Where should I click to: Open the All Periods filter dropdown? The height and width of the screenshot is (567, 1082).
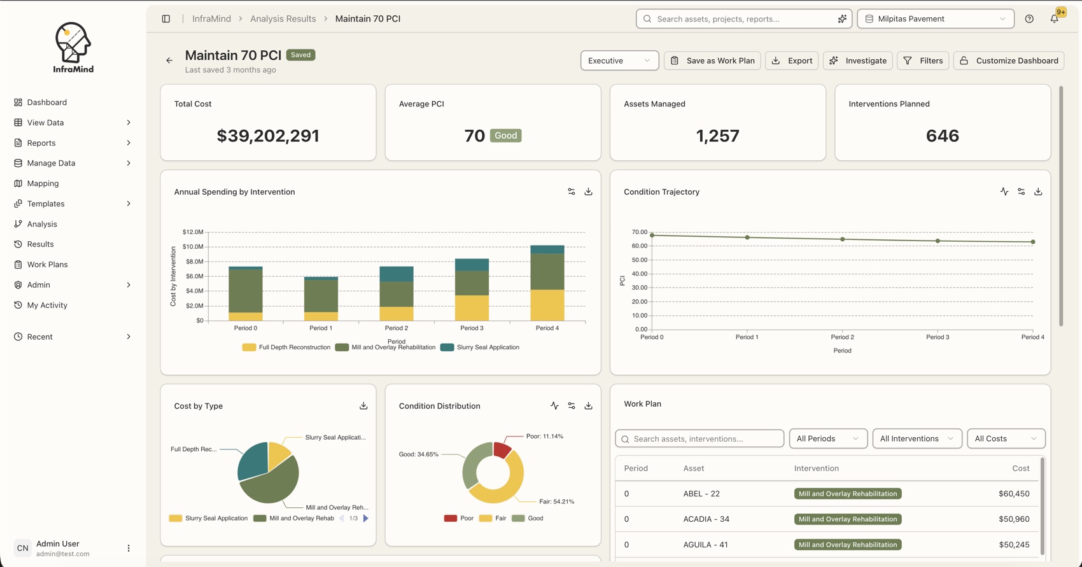click(828, 438)
